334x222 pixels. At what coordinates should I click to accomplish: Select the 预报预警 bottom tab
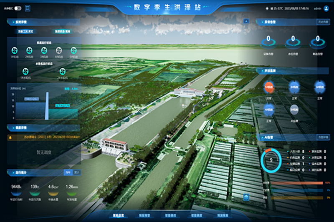click(145, 216)
